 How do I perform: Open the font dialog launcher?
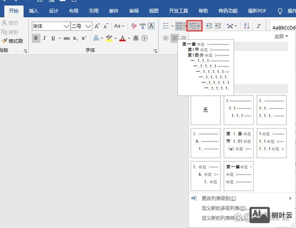coord(155,51)
